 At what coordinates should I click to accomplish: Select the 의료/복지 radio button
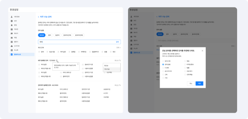185,71
